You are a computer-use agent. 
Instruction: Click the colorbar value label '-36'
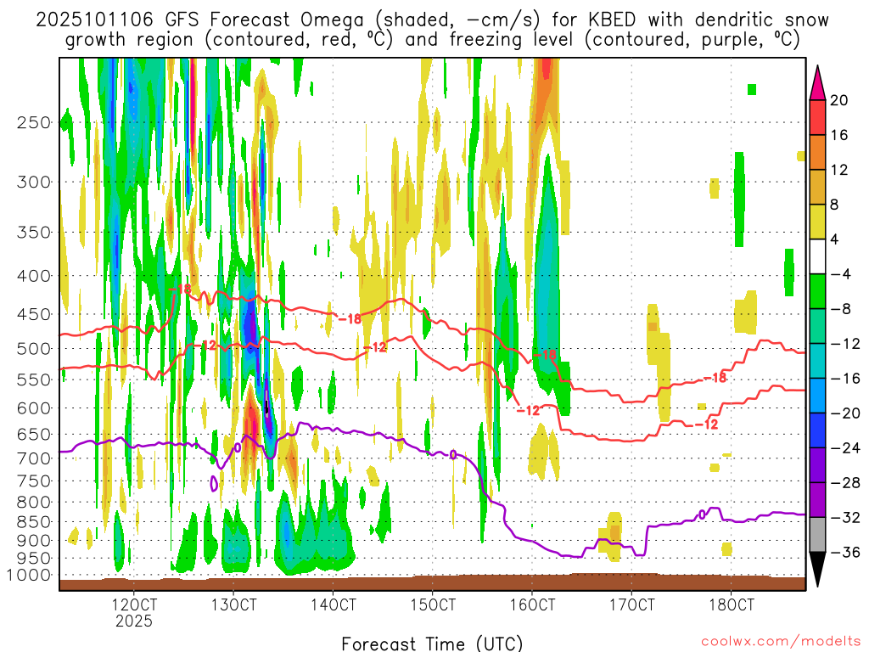pos(845,552)
